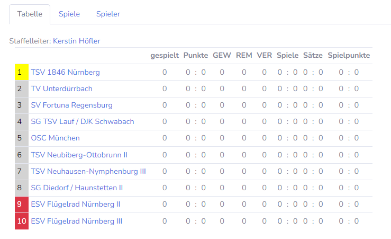Open TSV Neuhausen-Nymphenburg III team page
The image size is (391, 239).
point(88,171)
